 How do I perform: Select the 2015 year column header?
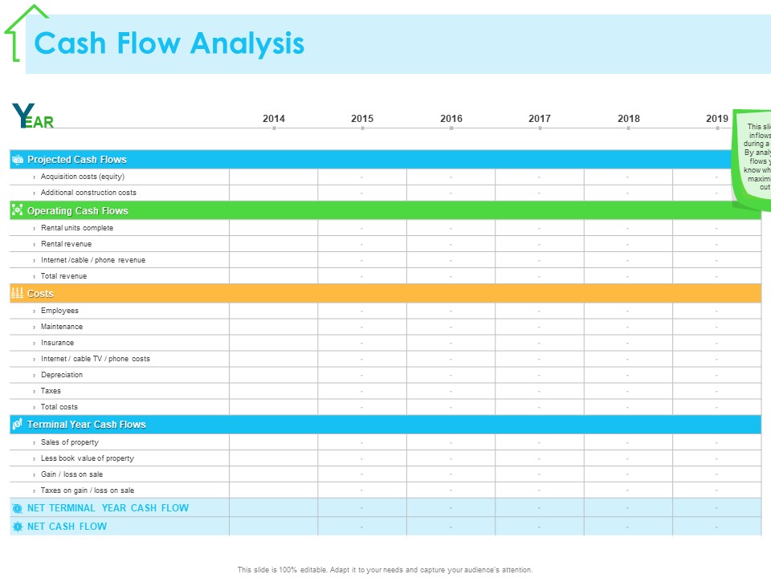(362, 119)
